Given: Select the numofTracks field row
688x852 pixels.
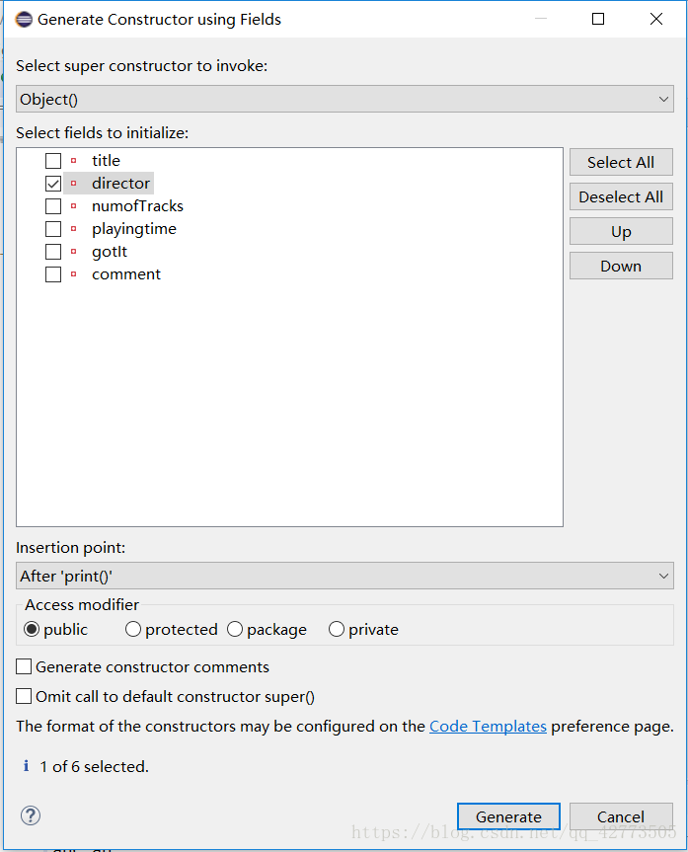Looking at the screenshot, I should pos(137,206).
